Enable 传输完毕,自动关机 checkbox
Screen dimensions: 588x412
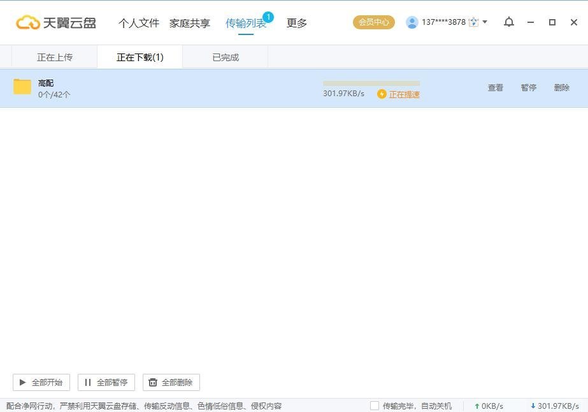coord(375,406)
